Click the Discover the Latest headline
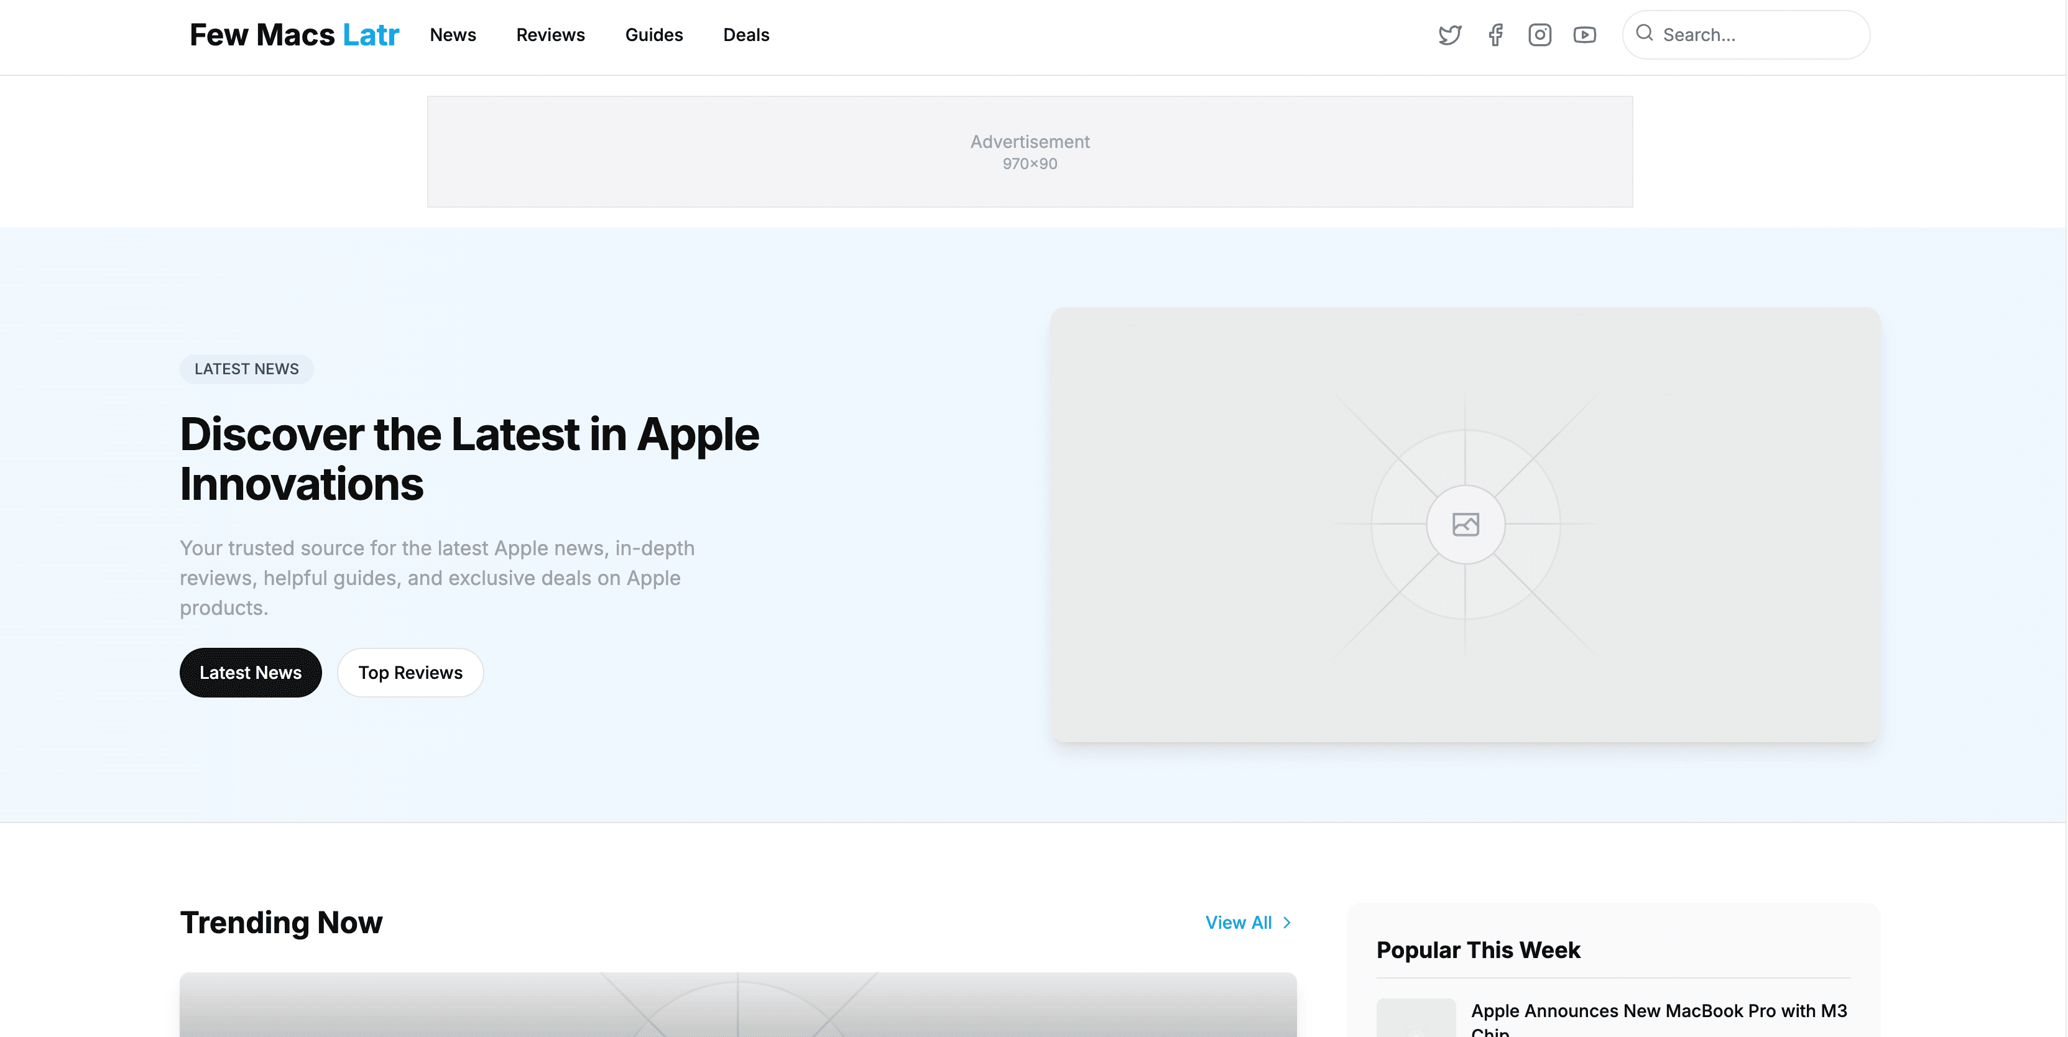 click(469, 459)
